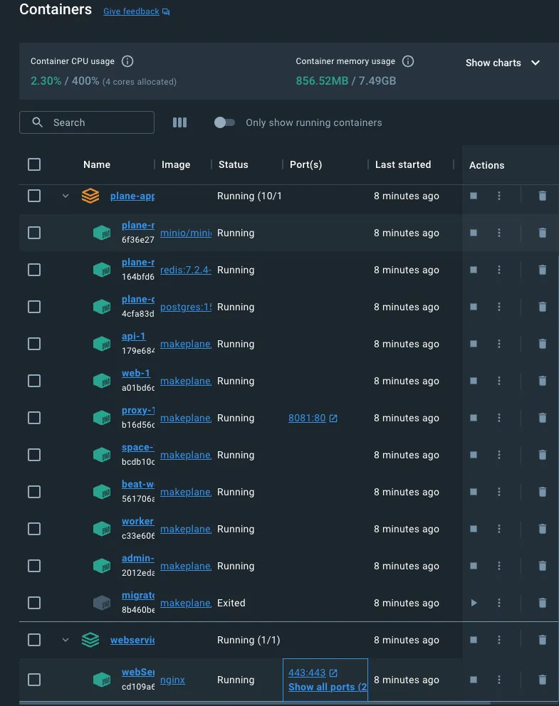Collapse the webservice stack group
This screenshot has height=706, width=559.
coord(66,640)
